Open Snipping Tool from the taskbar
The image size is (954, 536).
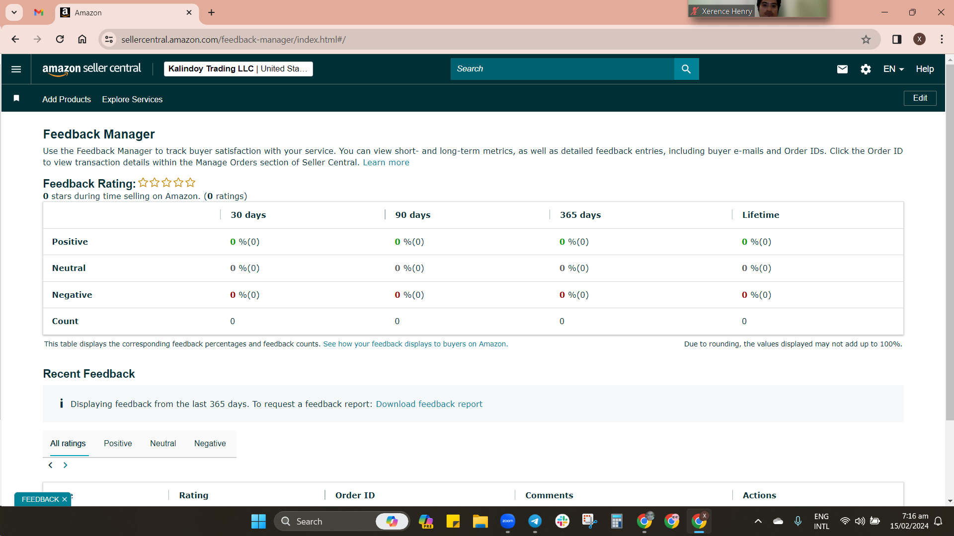(589, 521)
